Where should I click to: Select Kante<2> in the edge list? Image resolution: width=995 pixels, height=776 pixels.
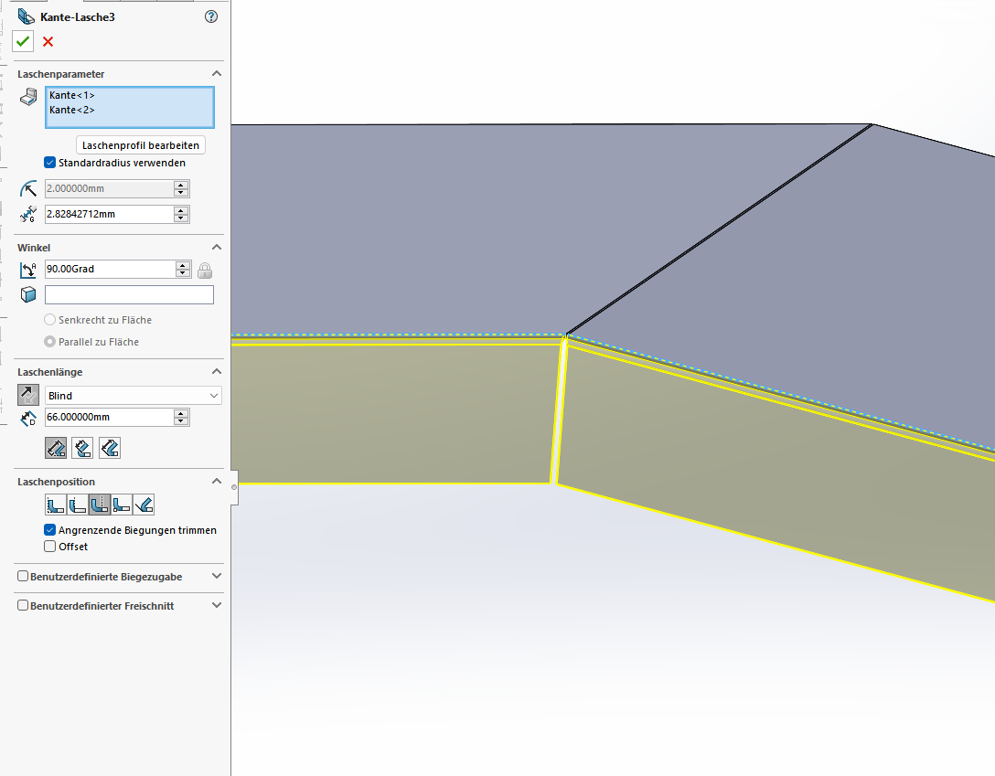[71, 110]
